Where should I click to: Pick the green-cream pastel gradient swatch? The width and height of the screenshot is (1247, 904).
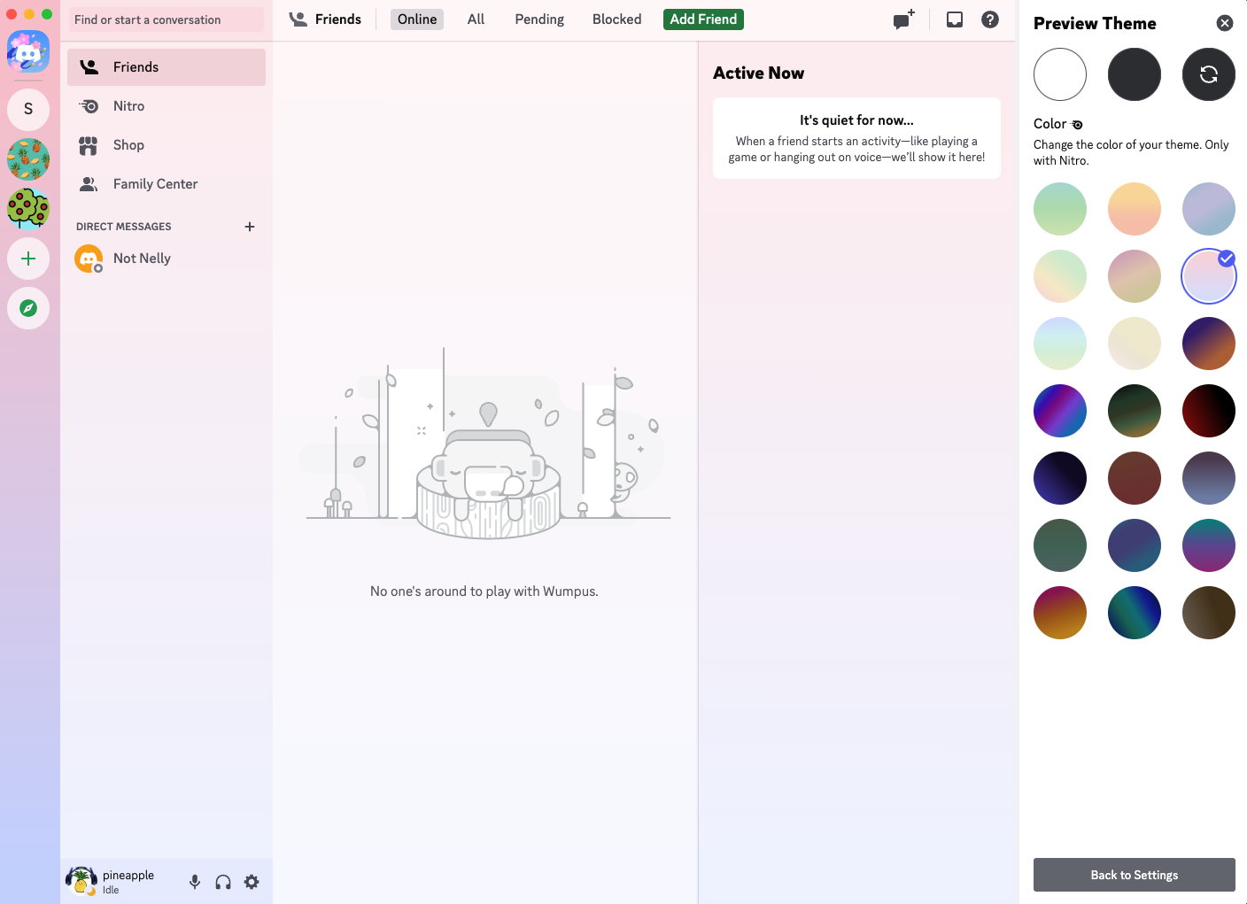click(1060, 276)
